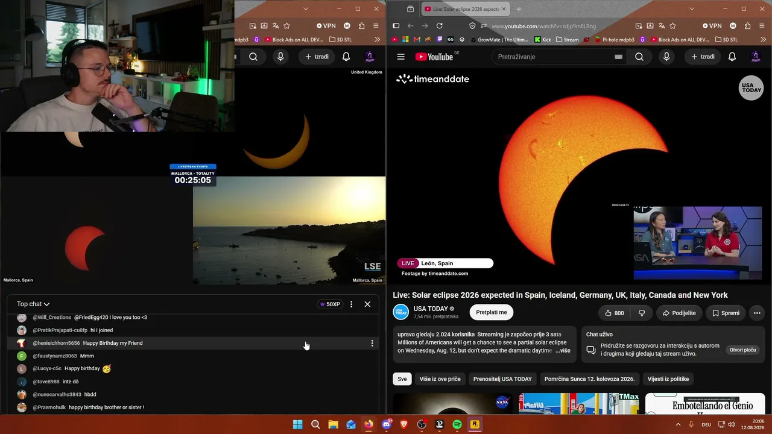This screenshot has height=434, width=772.
Task: Open the clock and date in taskbar
Action: pos(752,424)
